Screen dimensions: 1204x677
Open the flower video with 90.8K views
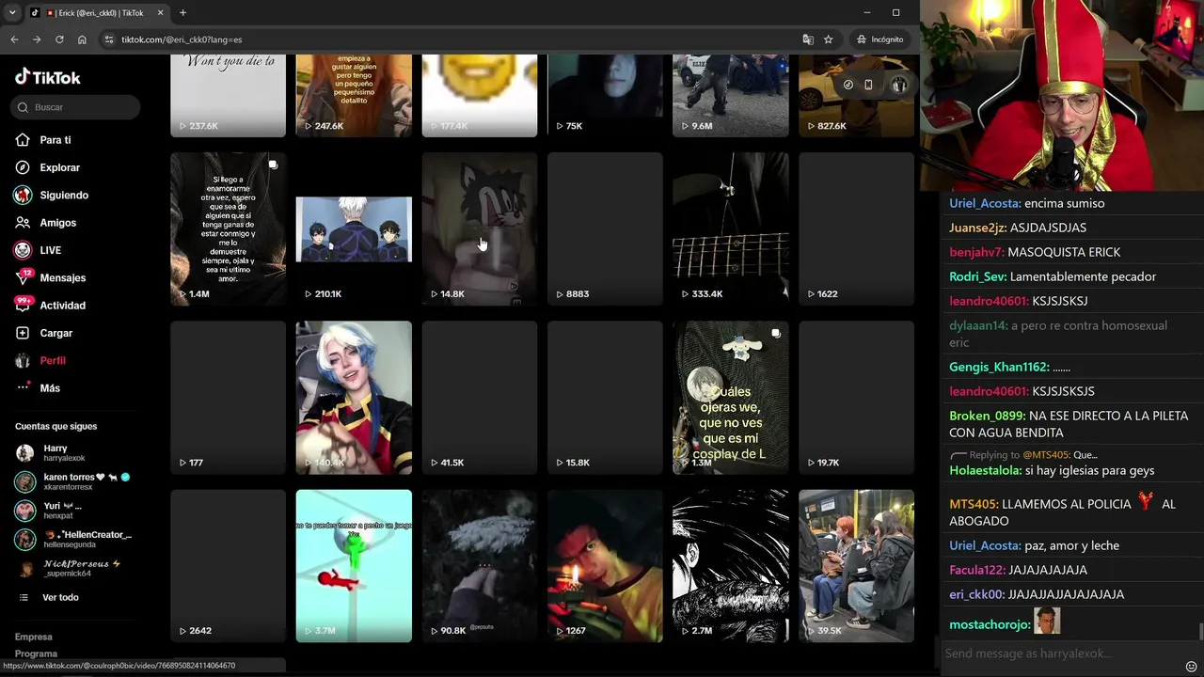tap(480, 566)
